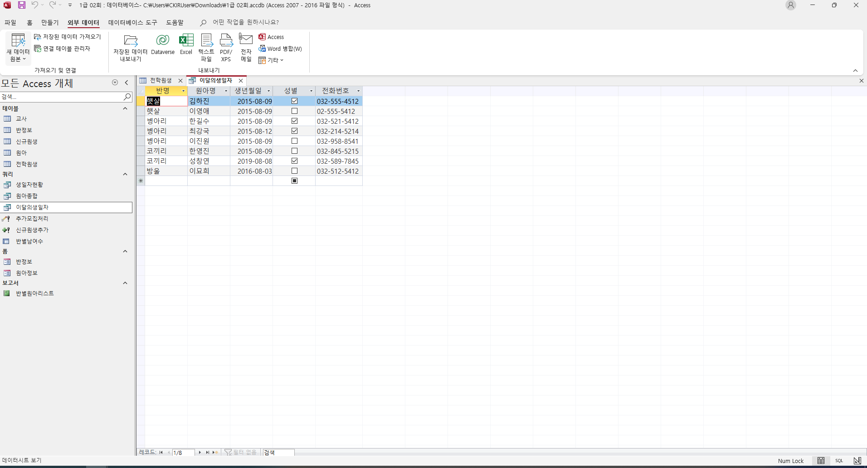Open the 반별원아리스트 report
This screenshot has width=867, height=468.
click(x=35, y=293)
